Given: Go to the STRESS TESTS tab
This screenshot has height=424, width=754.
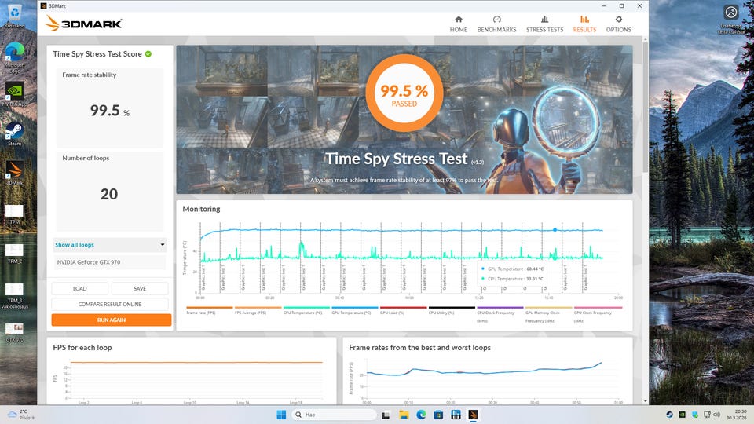Looking at the screenshot, I should 544,24.
